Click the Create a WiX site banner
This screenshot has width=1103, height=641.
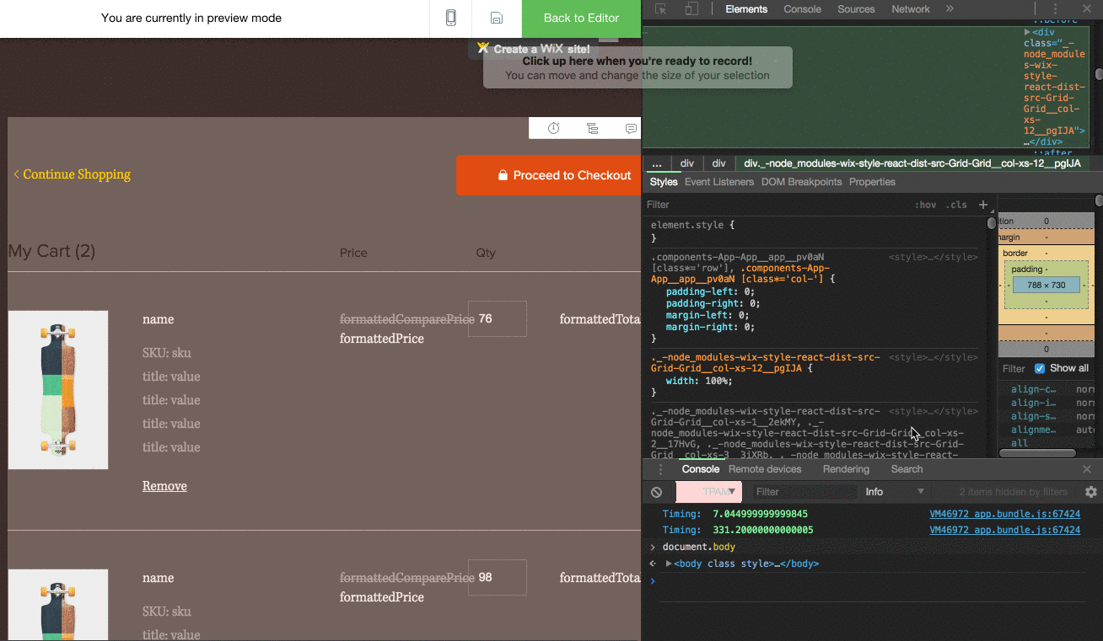pyautogui.click(x=534, y=49)
